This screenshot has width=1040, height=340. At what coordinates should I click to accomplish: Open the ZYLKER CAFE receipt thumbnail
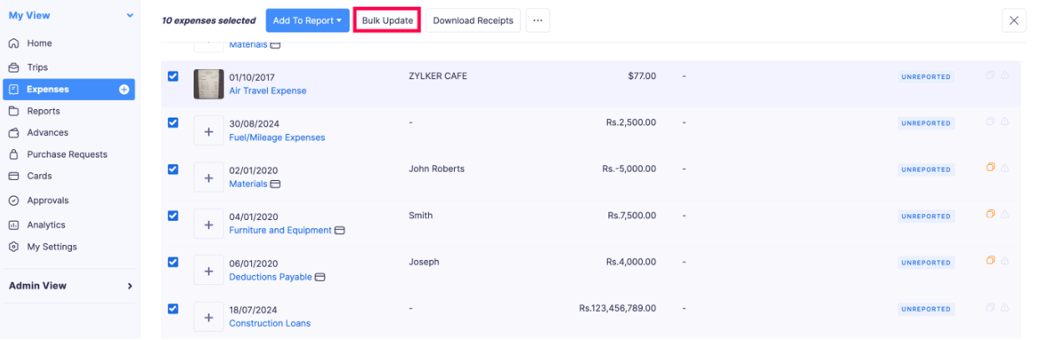click(x=209, y=84)
